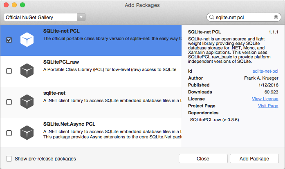Click the Close button
The width and height of the screenshot is (285, 169).
[203, 159]
